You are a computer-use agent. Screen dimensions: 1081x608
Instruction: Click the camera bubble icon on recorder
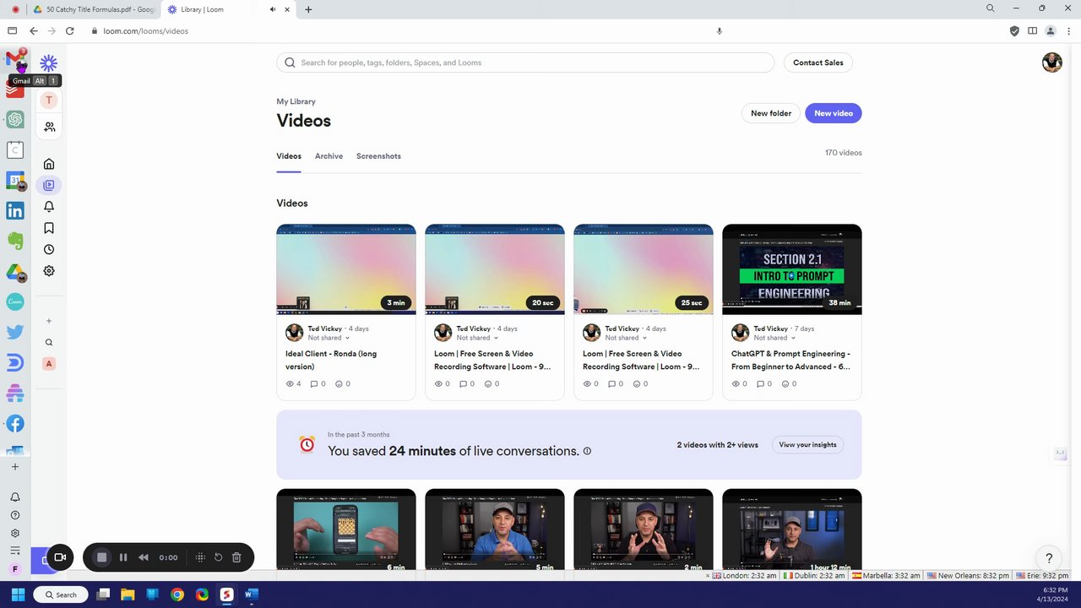coord(60,557)
